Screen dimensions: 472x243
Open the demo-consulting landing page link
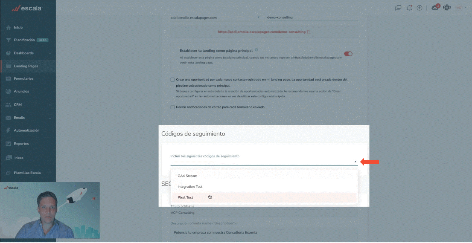[x=261, y=32]
